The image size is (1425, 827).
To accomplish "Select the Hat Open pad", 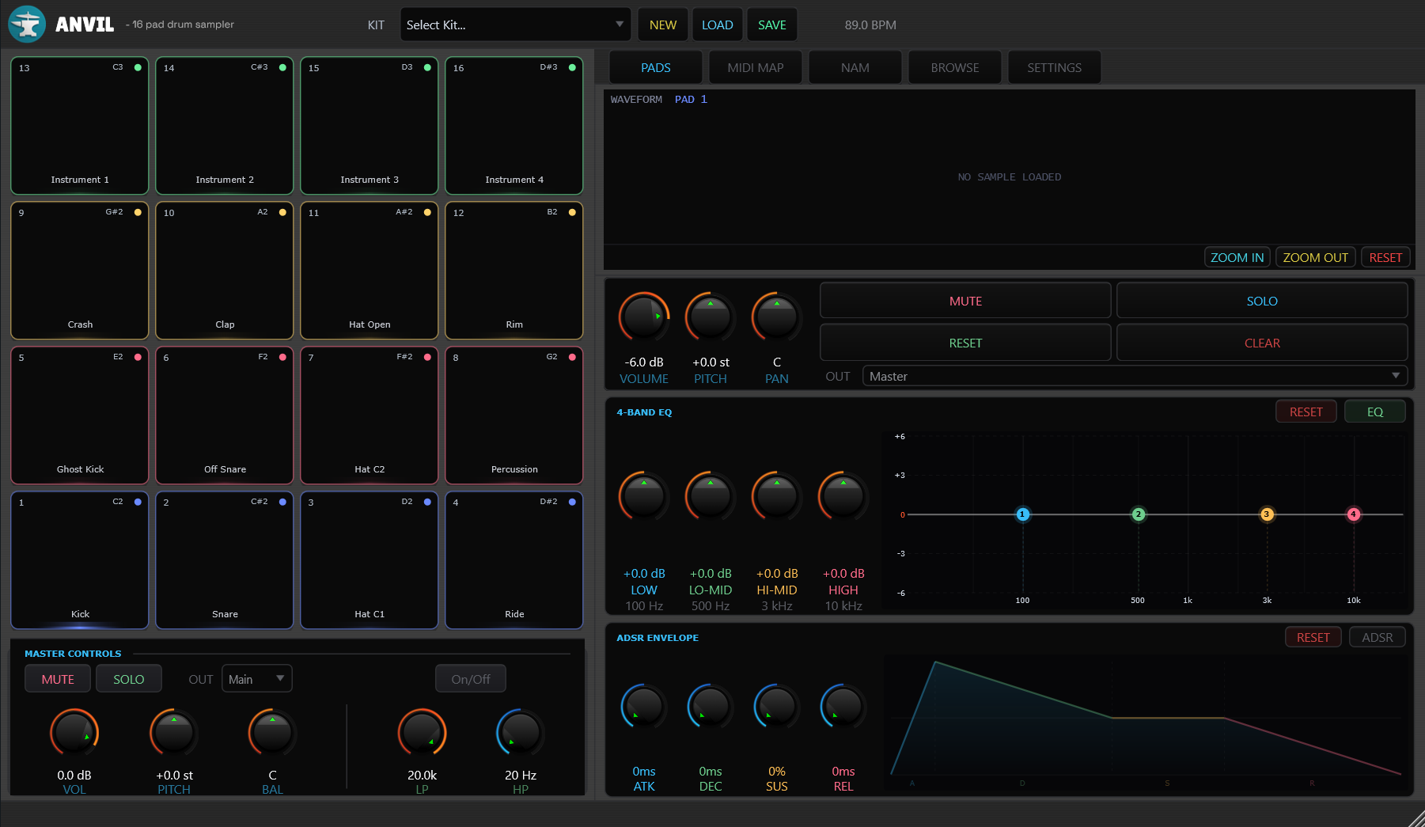I will [x=370, y=271].
